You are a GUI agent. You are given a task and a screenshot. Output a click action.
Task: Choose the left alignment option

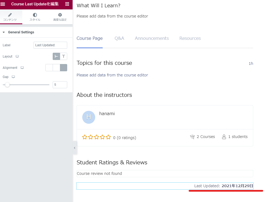pos(49,68)
